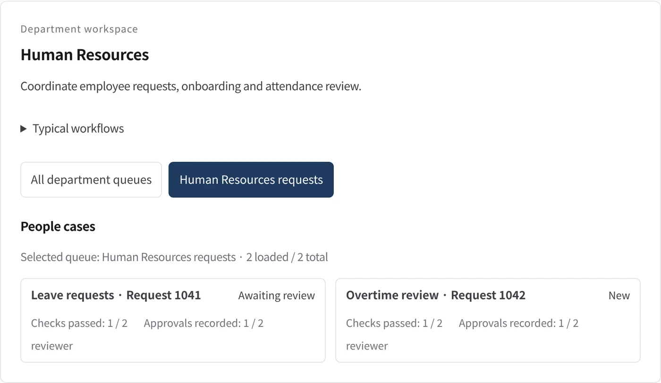Click the reviewer label on Leave requests card
661x383 pixels.
click(52, 346)
